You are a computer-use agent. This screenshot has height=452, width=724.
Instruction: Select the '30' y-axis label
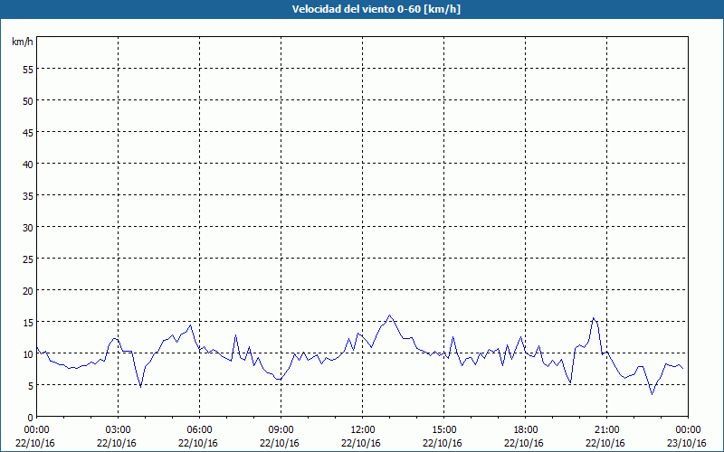point(28,228)
